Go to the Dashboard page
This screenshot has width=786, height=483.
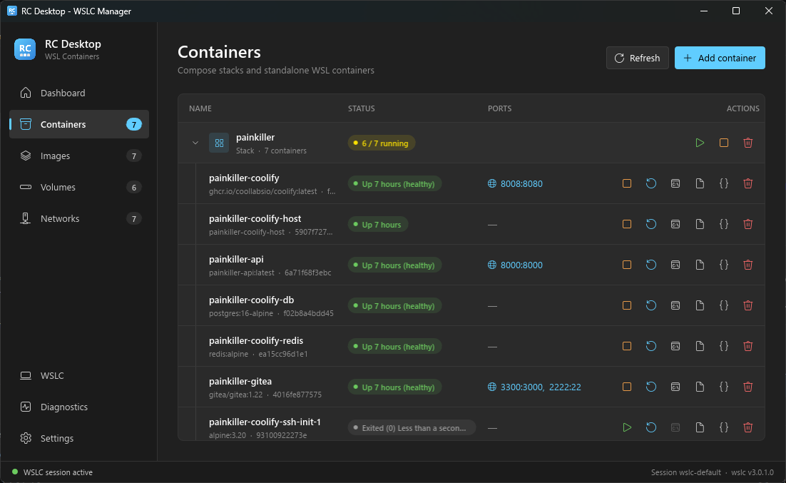point(79,93)
